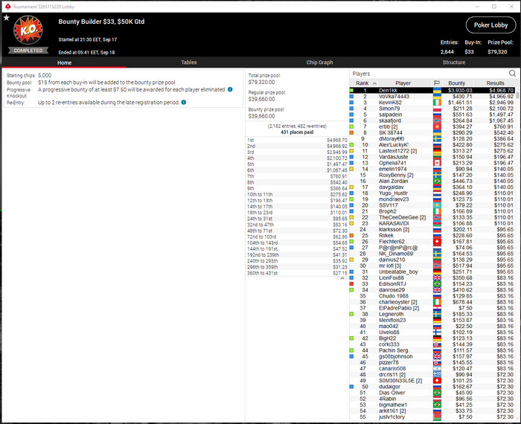Click the Croatia flag next to ElPadrePablo [2]

[x=437, y=308]
